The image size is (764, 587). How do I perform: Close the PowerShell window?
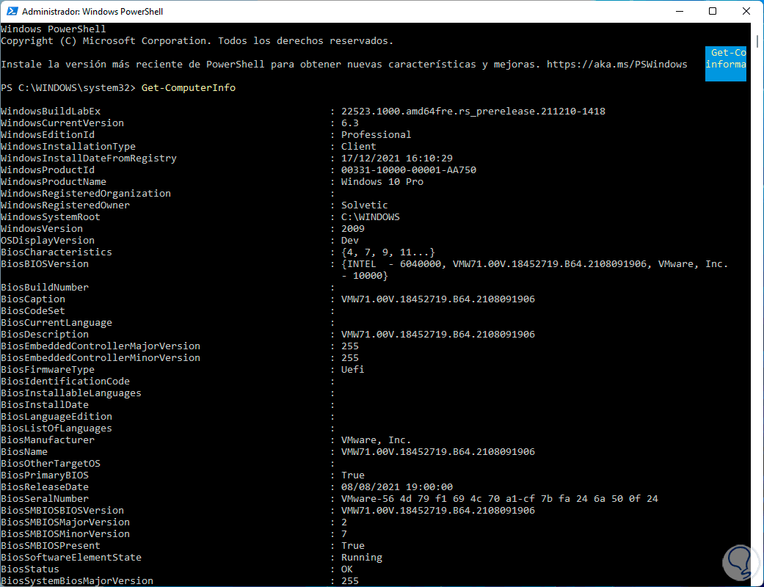[x=746, y=12]
